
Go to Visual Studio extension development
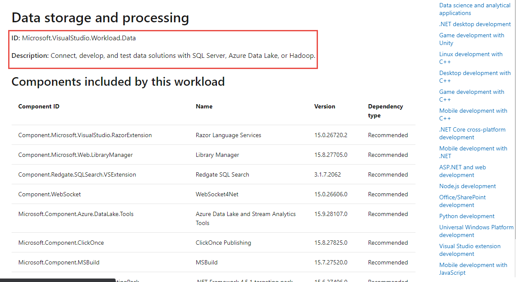[x=470, y=250]
